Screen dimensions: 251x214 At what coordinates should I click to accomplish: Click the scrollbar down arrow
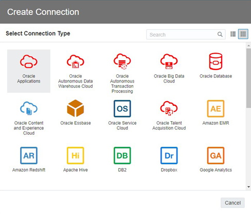pyautogui.click(x=248, y=187)
